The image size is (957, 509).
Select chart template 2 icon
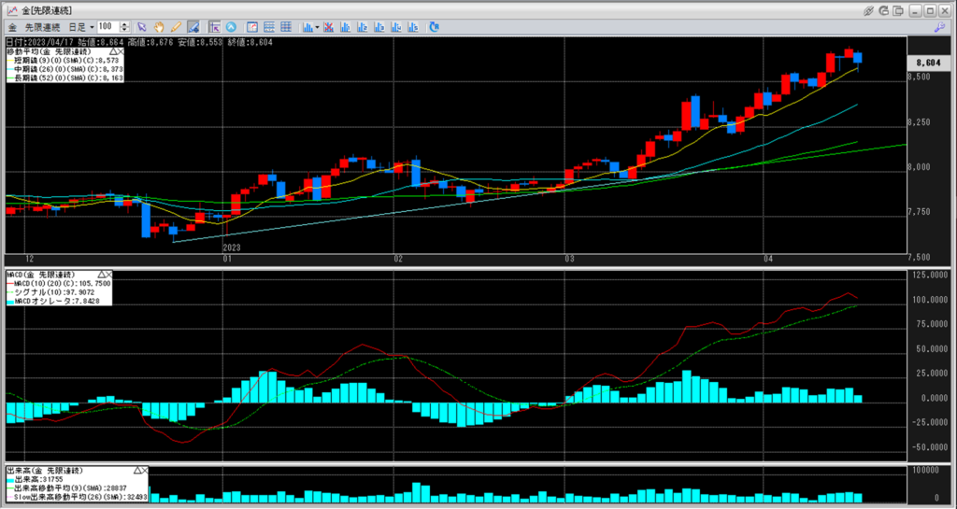363,27
